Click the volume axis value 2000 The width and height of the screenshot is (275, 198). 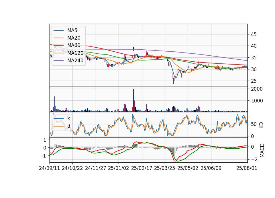[257, 89]
